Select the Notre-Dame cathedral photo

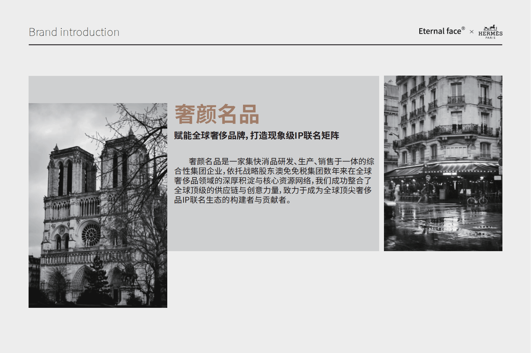(98, 205)
